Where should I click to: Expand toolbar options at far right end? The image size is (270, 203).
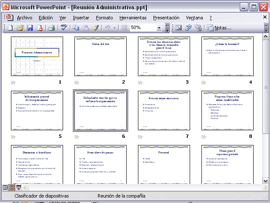point(266,28)
